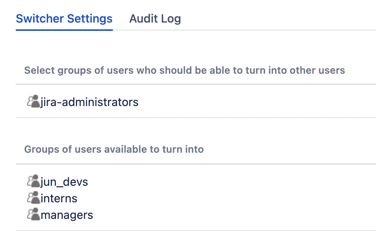Open the Switcher Settings tab
This screenshot has width=376, height=249.
pos(64,18)
